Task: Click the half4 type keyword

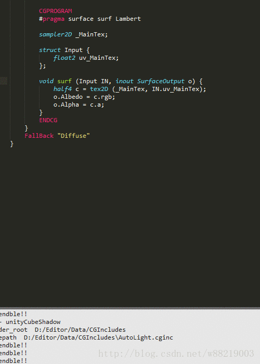Action: [x=62, y=89]
